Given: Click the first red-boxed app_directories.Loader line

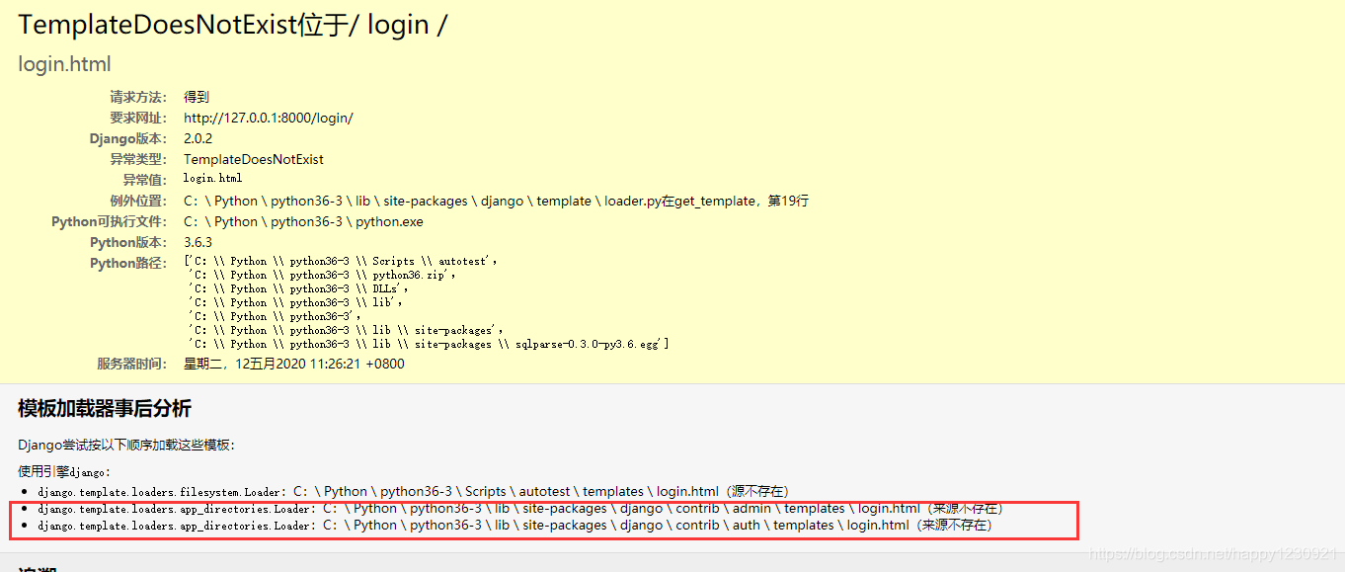Looking at the screenshot, I should pos(514,508).
